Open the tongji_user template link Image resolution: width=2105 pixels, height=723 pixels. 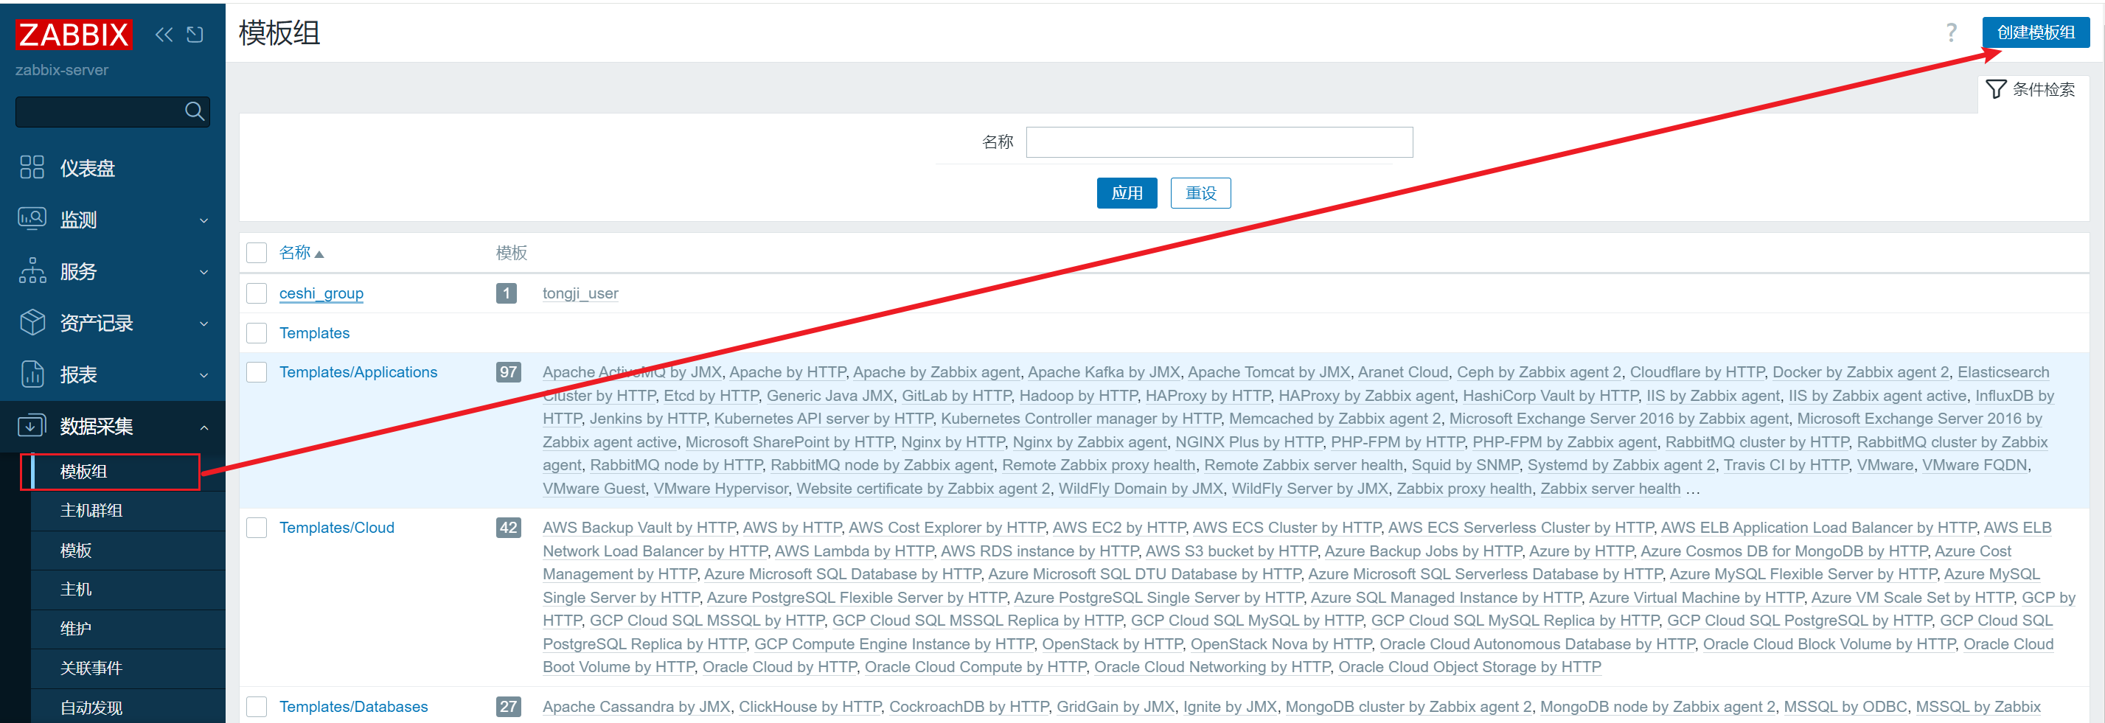click(580, 293)
